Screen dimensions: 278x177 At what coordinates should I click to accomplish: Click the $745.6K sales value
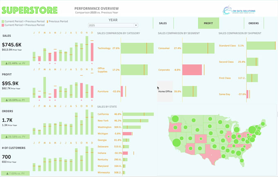coord(12,45)
